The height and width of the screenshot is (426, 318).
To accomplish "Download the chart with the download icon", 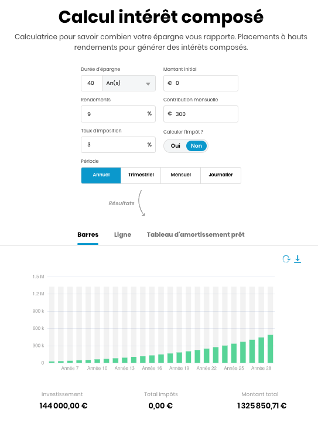I will pos(298,259).
